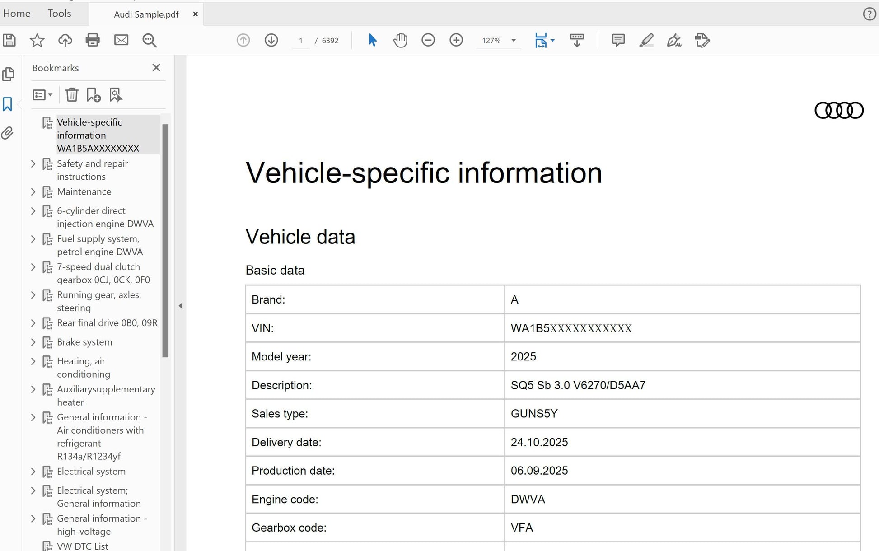Open the bookmark options menu

click(x=42, y=94)
